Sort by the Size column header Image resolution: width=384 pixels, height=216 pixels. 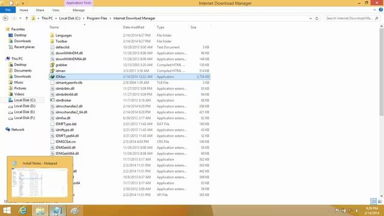coord(193,27)
